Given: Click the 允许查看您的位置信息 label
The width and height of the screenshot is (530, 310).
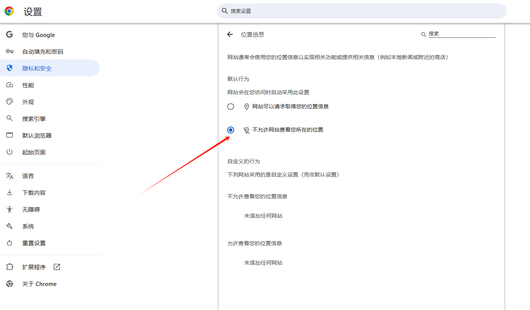Looking at the screenshot, I should [255, 243].
